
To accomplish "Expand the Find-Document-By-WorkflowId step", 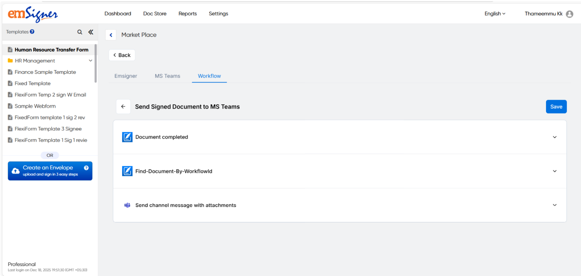I will (554, 171).
